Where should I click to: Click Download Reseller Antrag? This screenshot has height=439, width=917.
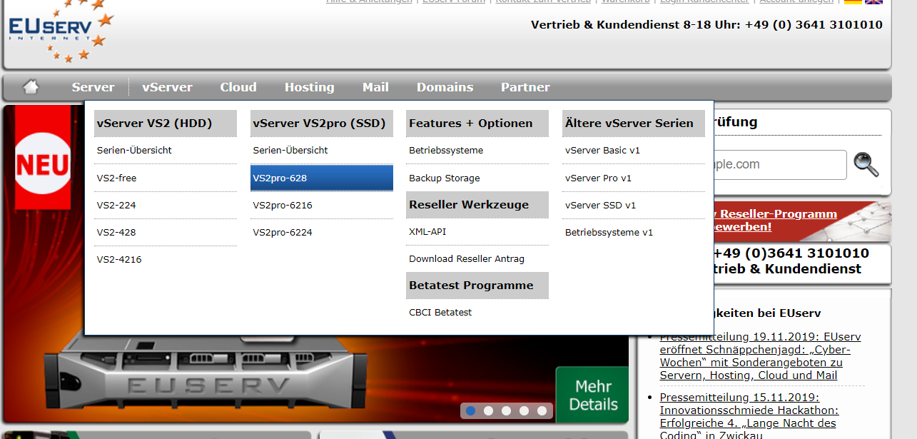[477, 258]
